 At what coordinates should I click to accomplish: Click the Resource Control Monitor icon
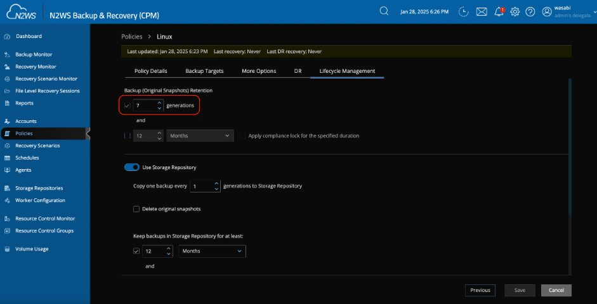(6, 219)
